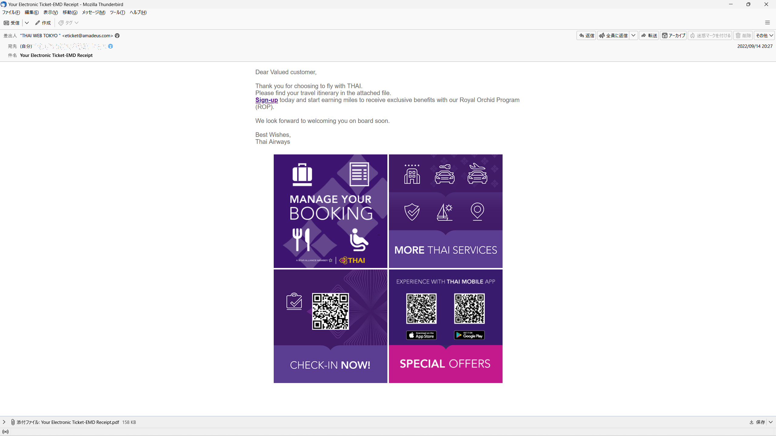Click the clipboard check icon in check-in banner
Image resolution: width=776 pixels, height=436 pixels.
tap(294, 301)
